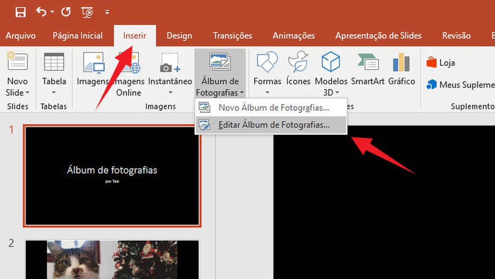Switch to Página Inicial tab
495x279 pixels.
click(x=77, y=36)
